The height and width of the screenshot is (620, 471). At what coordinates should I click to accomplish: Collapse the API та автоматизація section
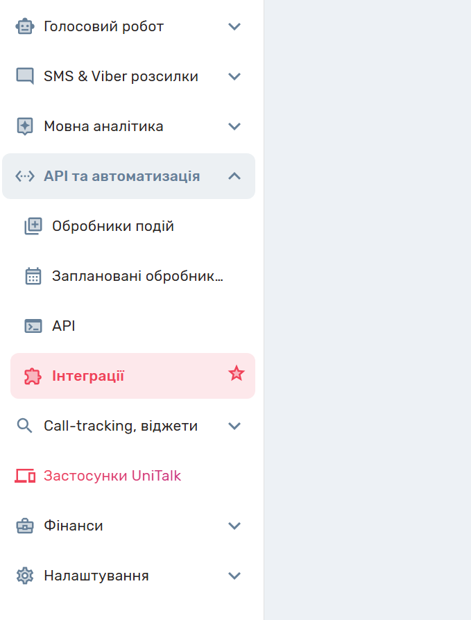[x=234, y=177]
